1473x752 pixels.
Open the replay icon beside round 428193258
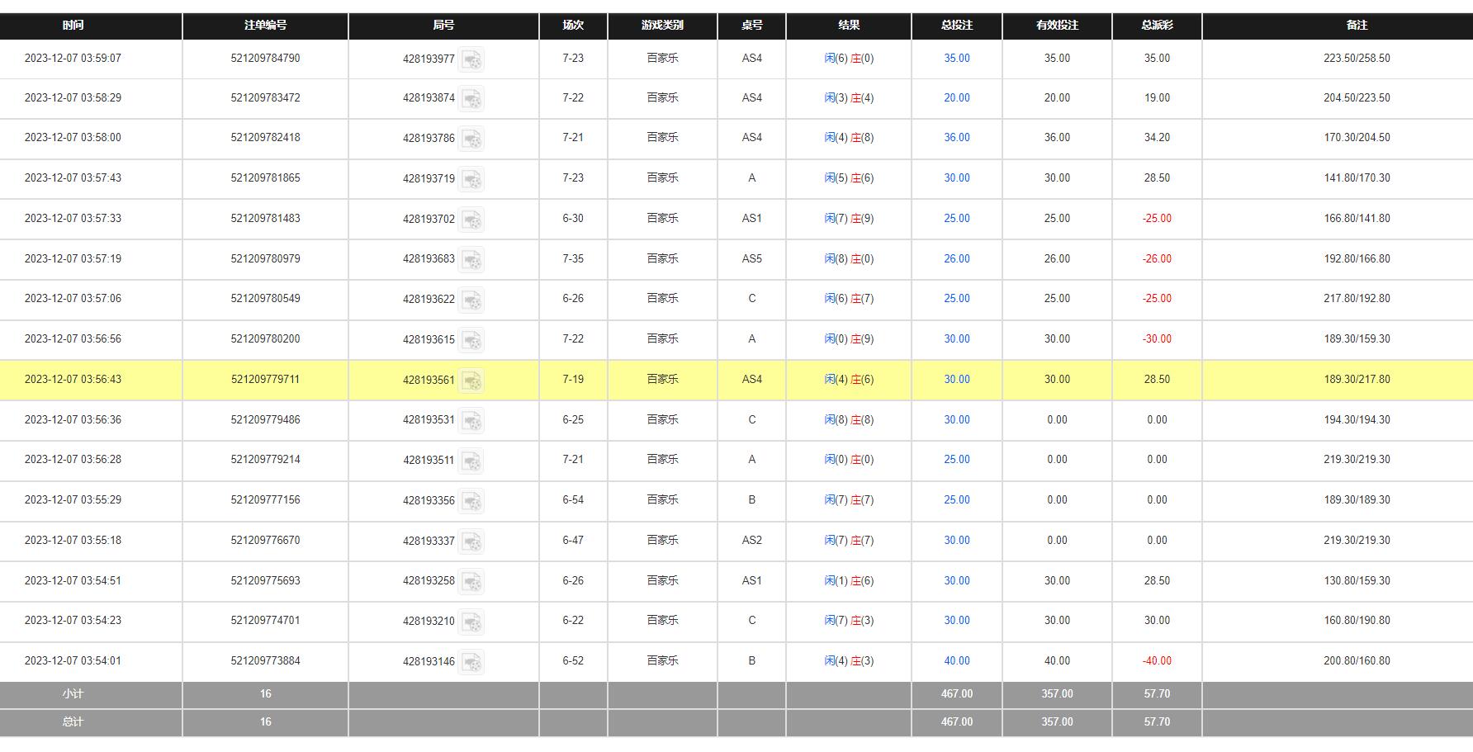click(x=471, y=582)
